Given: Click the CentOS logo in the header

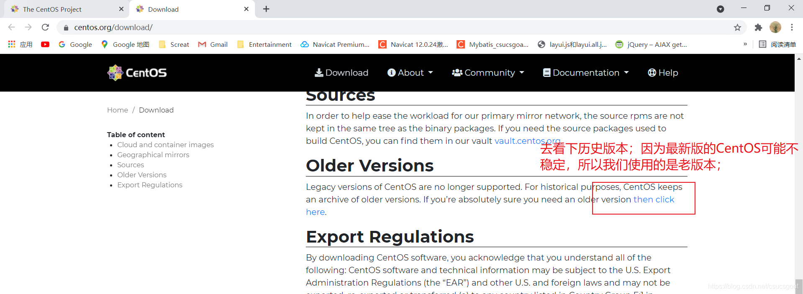Looking at the screenshot, I should point(137,73).
